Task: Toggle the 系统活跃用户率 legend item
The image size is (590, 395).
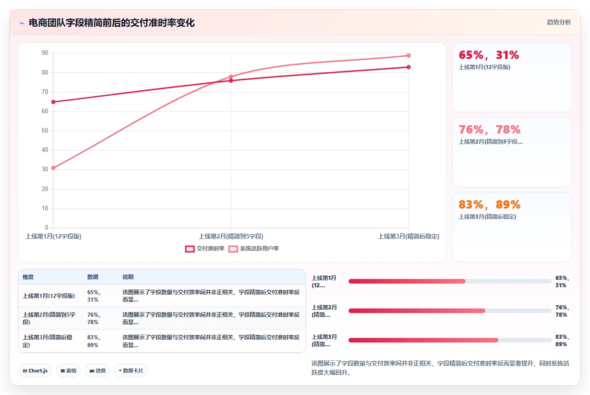Action: [x=254, y=249]
